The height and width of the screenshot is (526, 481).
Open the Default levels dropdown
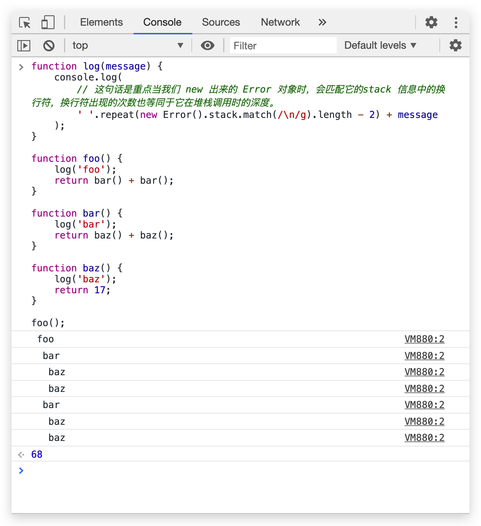click(x=380, y=46)
